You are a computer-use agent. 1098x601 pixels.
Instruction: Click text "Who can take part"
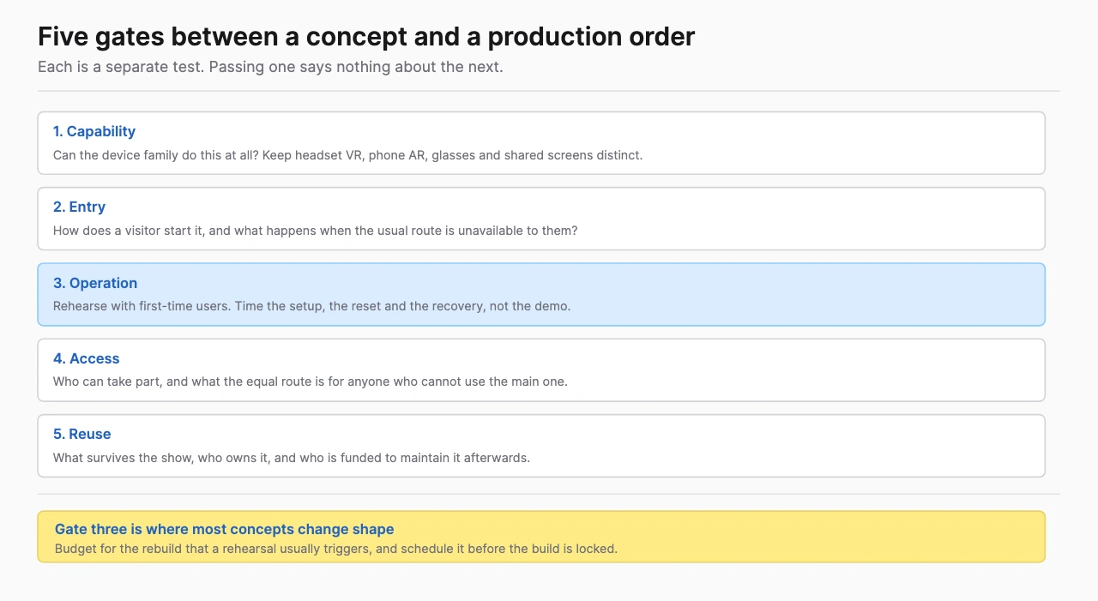107,382
